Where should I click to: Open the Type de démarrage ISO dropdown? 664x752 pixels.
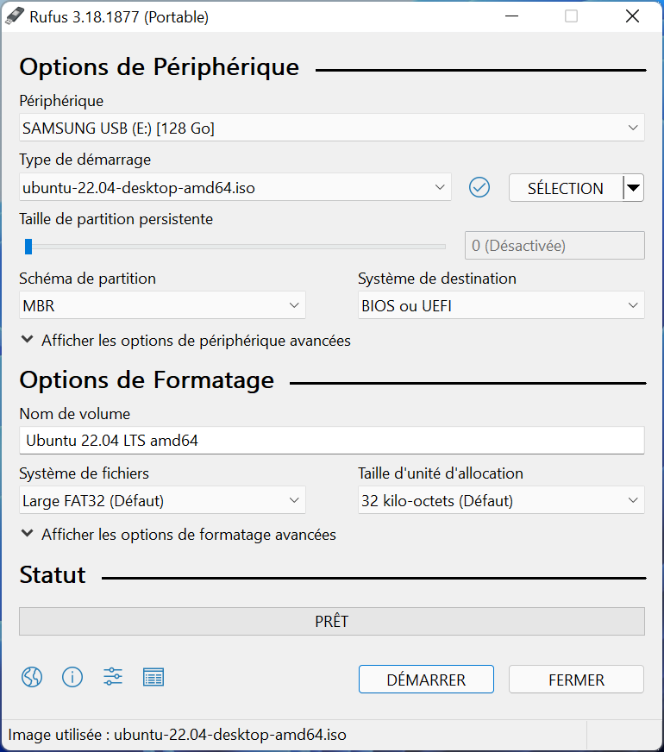coord(235,187)
